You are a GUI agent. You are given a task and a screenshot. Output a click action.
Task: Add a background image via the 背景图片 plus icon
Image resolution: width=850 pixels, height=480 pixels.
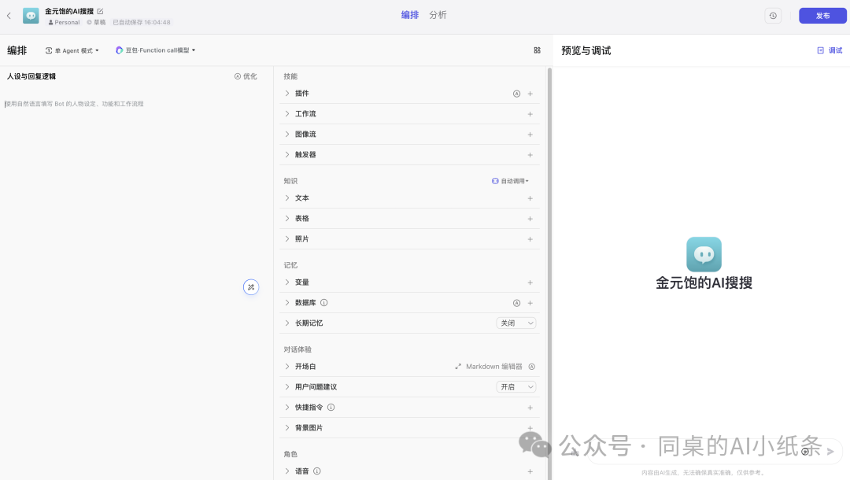(x=530, y=427)
